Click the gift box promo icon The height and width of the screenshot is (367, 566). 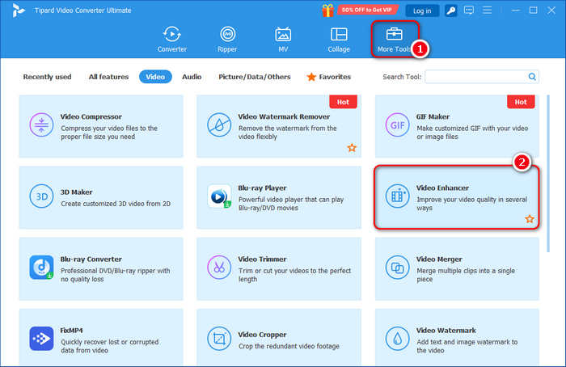click(x=327, y=11)
